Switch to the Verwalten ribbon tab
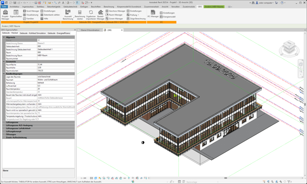 (175, 7)
